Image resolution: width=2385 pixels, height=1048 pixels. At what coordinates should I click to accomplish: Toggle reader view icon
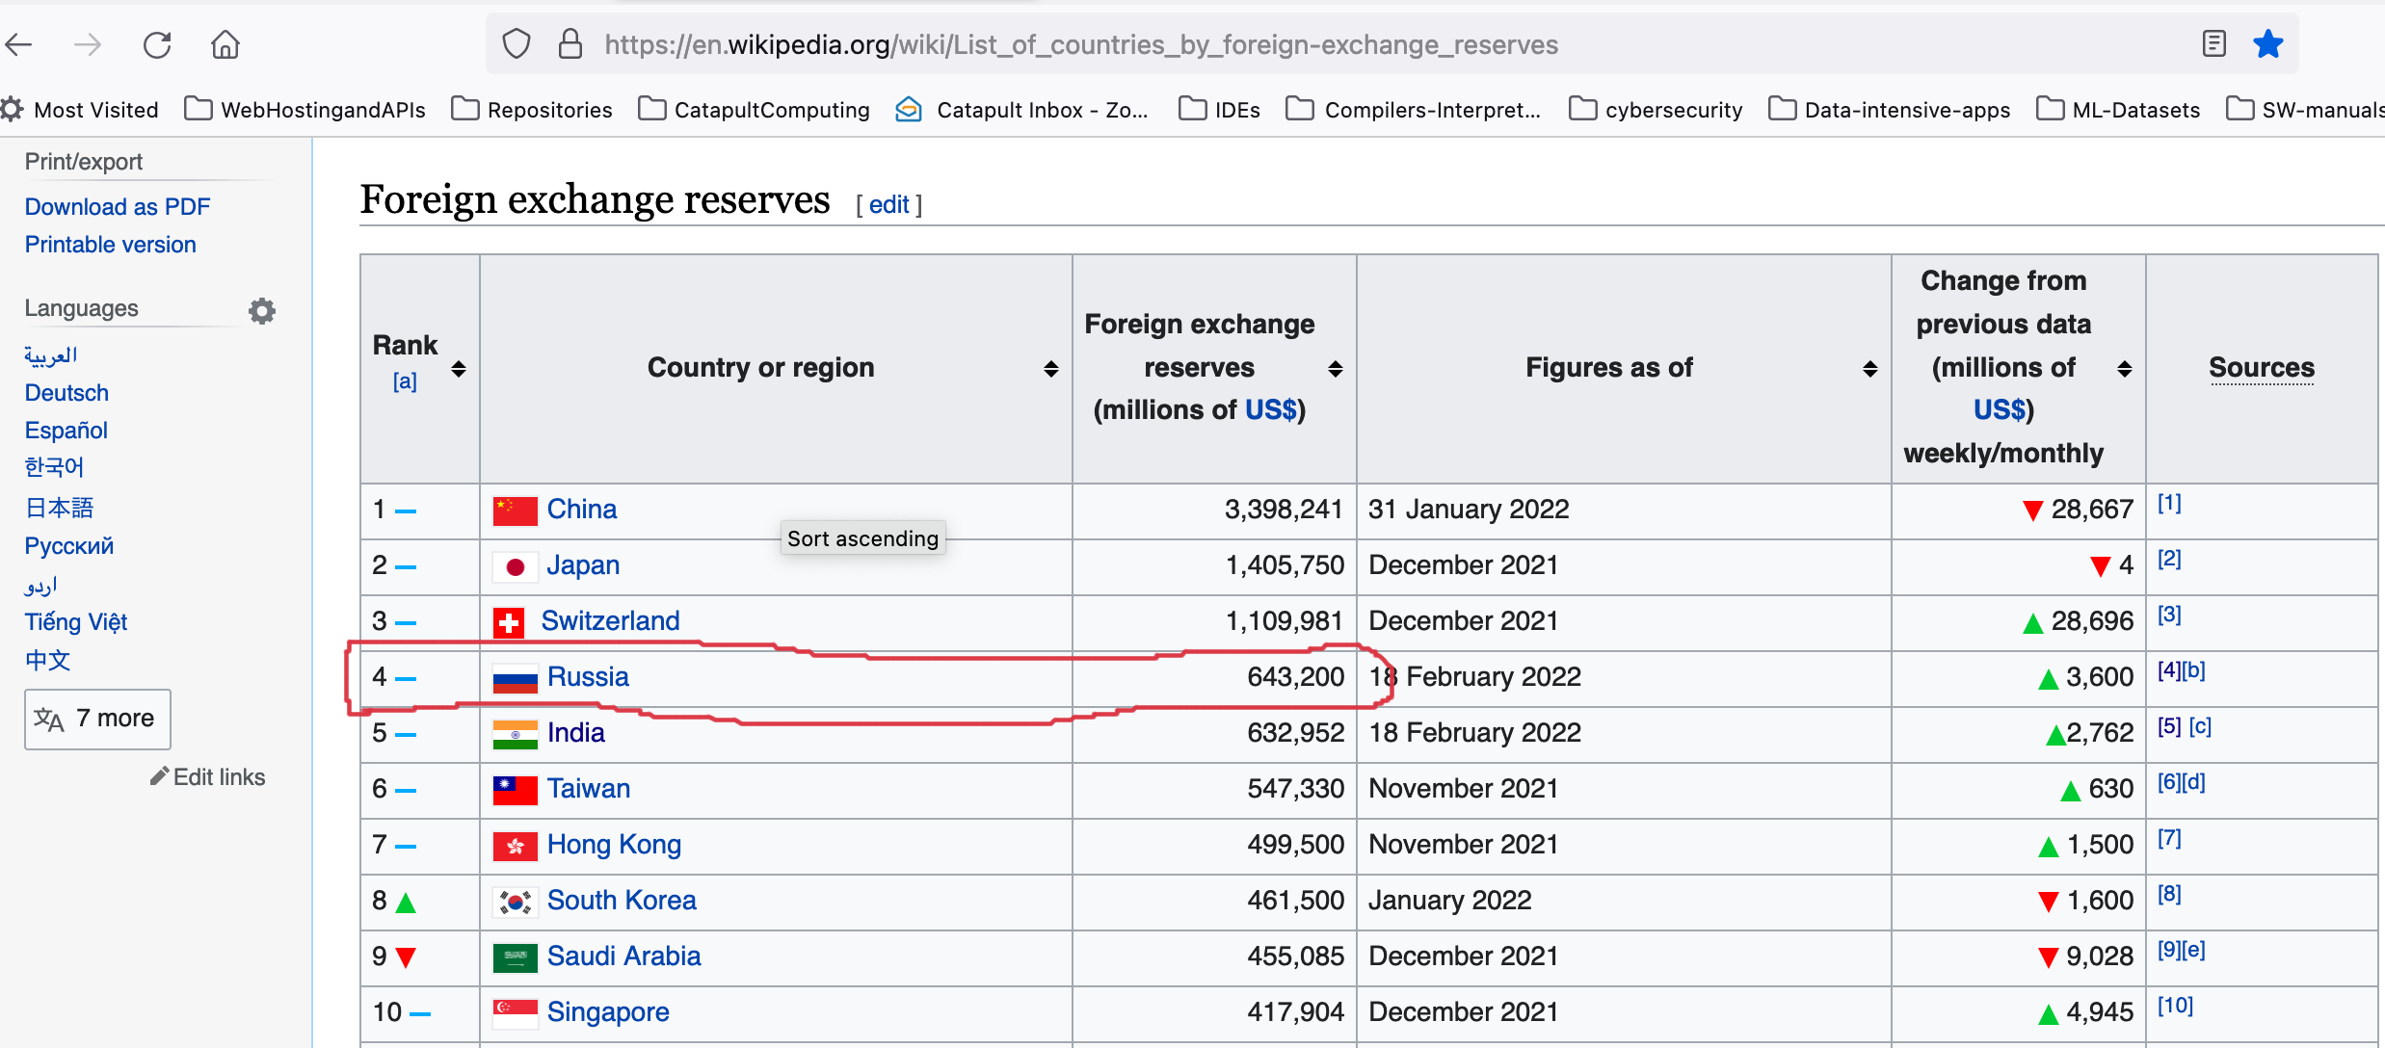(x=2213, y=44)
